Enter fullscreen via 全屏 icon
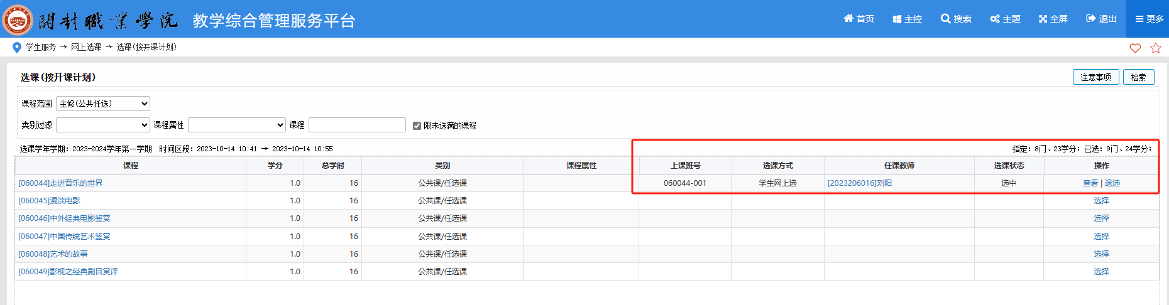Viewport: 1169px width, 305px height. pyautogui.click(x=1043, y=19)
